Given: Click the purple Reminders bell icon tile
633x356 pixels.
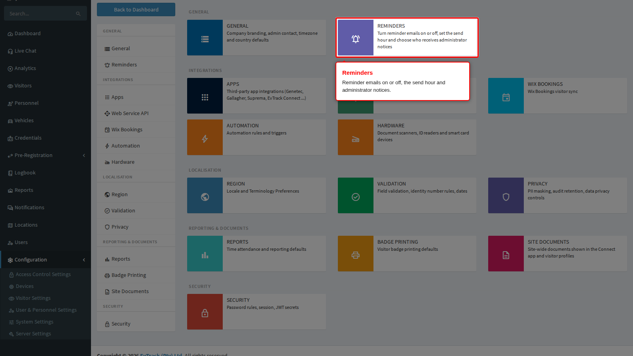Looking at the screenshot, I should [x=356, y=38].
